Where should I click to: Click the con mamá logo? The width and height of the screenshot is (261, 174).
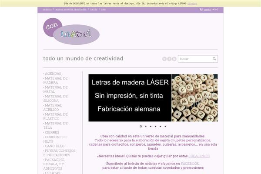[x=71, y=31]
